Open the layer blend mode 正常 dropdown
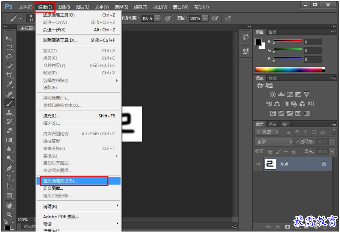This screenshot has width=340, height=233. [274, 142]
